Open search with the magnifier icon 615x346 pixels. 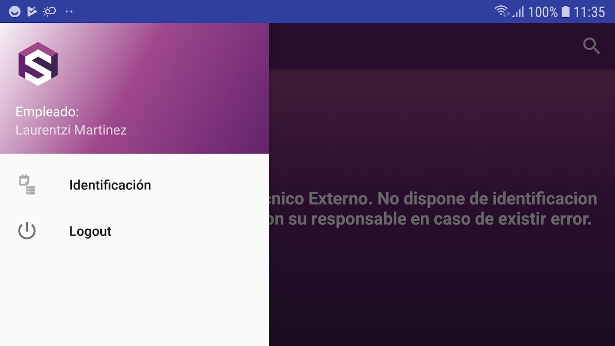coord(591,46)
